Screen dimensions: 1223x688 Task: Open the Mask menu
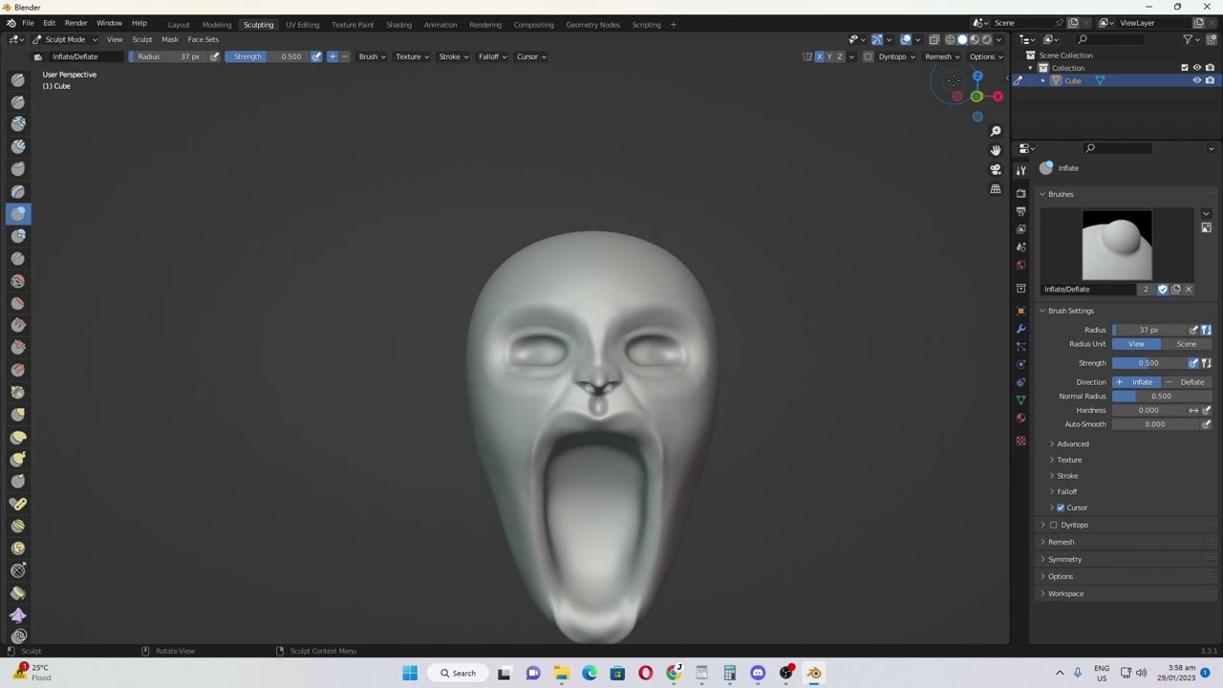point(170,39)
